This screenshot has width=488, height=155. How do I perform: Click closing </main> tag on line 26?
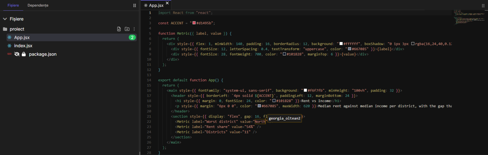(x=174, y=142)
